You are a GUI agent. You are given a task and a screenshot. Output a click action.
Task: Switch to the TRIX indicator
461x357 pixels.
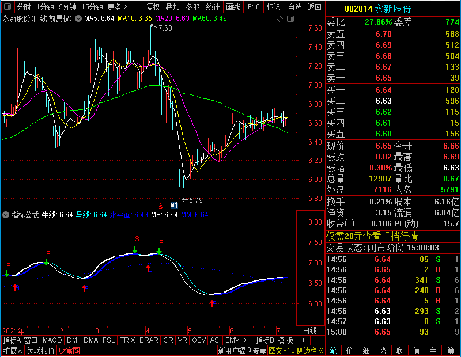127,340
